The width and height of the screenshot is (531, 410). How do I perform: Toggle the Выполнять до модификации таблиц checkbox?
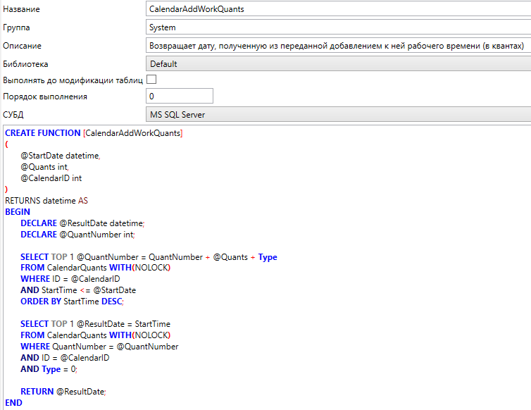tap(151, 80)
